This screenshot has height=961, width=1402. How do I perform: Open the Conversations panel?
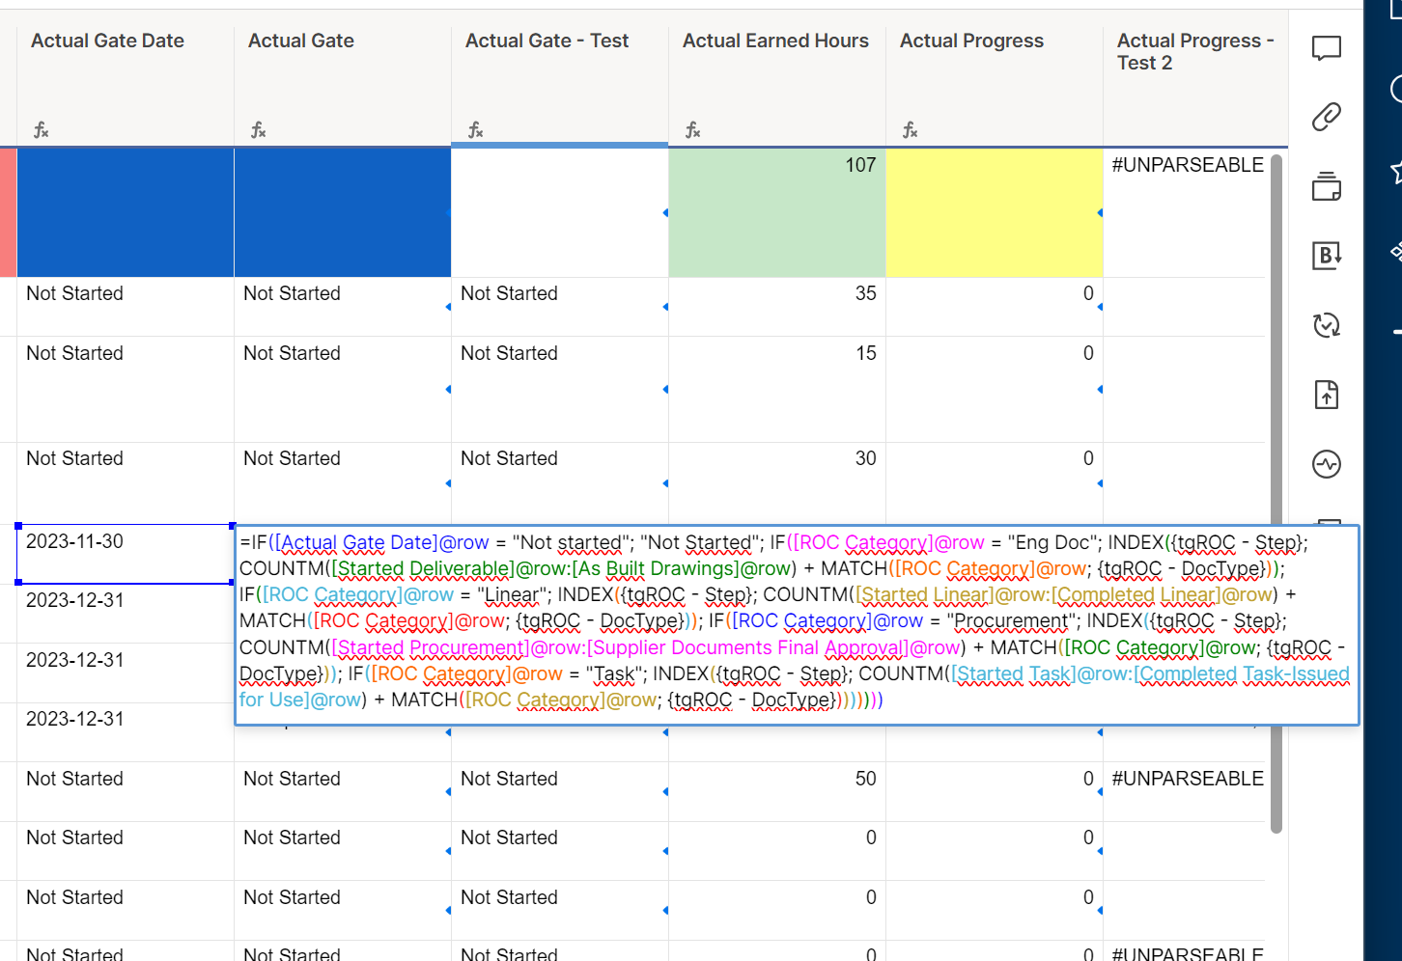pos(1326,47)
